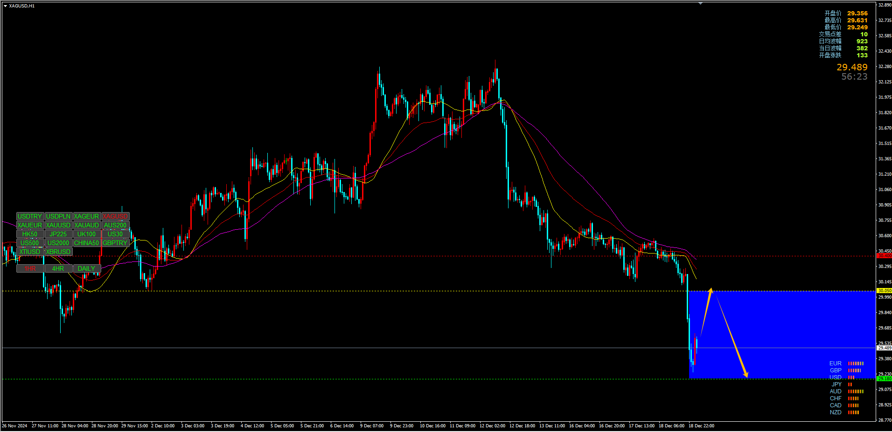Select the UK100 symbol button

[87, 234]
